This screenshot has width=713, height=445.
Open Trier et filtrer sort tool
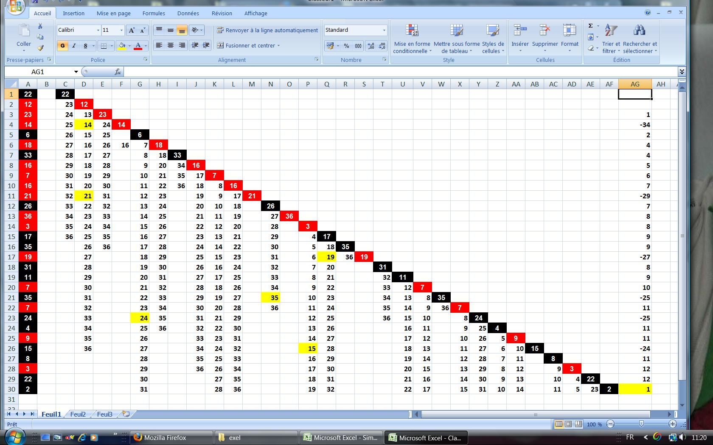click(x=611, y=39)
